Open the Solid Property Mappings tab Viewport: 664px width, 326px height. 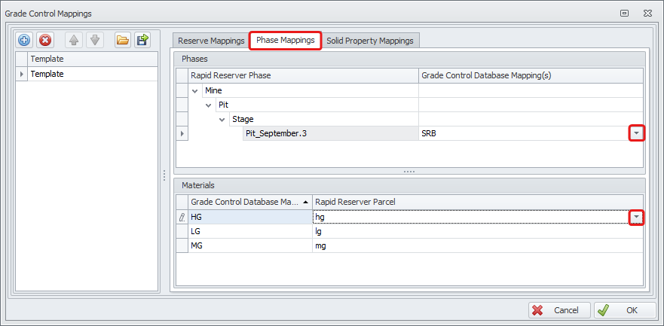click(369, 41)
